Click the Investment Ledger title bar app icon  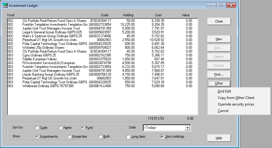[5, 5]
